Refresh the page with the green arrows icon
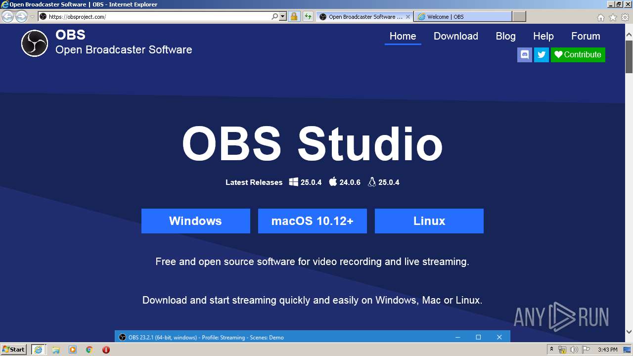 [x=308, y=16]
